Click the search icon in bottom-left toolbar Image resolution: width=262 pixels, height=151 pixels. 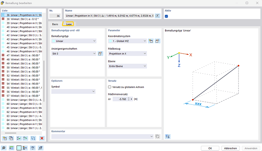pos(4,148)
